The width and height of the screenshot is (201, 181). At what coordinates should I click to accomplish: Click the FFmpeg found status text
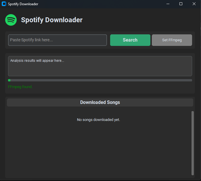(x=20, y=87)
